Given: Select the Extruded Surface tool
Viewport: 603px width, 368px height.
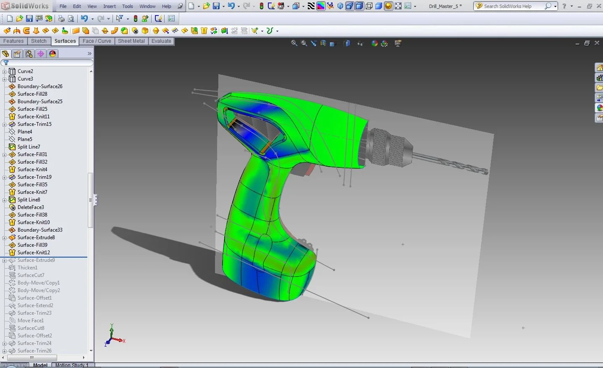Looking at the screenshot, I should 7,31.
